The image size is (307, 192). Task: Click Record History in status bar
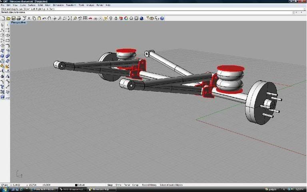click(150, 185)
